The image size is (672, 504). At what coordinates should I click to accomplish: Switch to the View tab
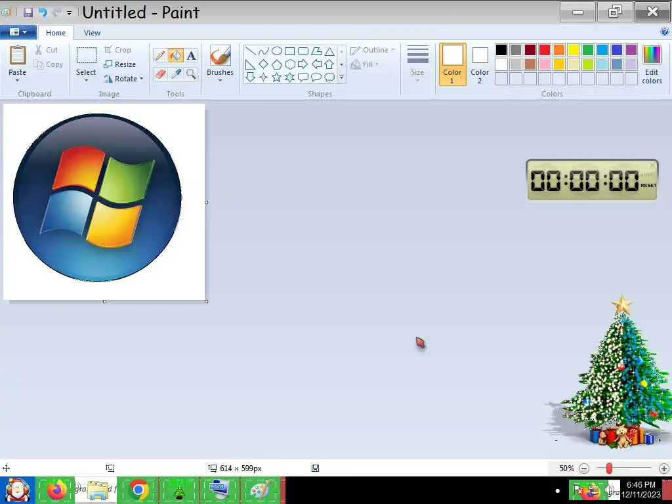tap(92, 33)
